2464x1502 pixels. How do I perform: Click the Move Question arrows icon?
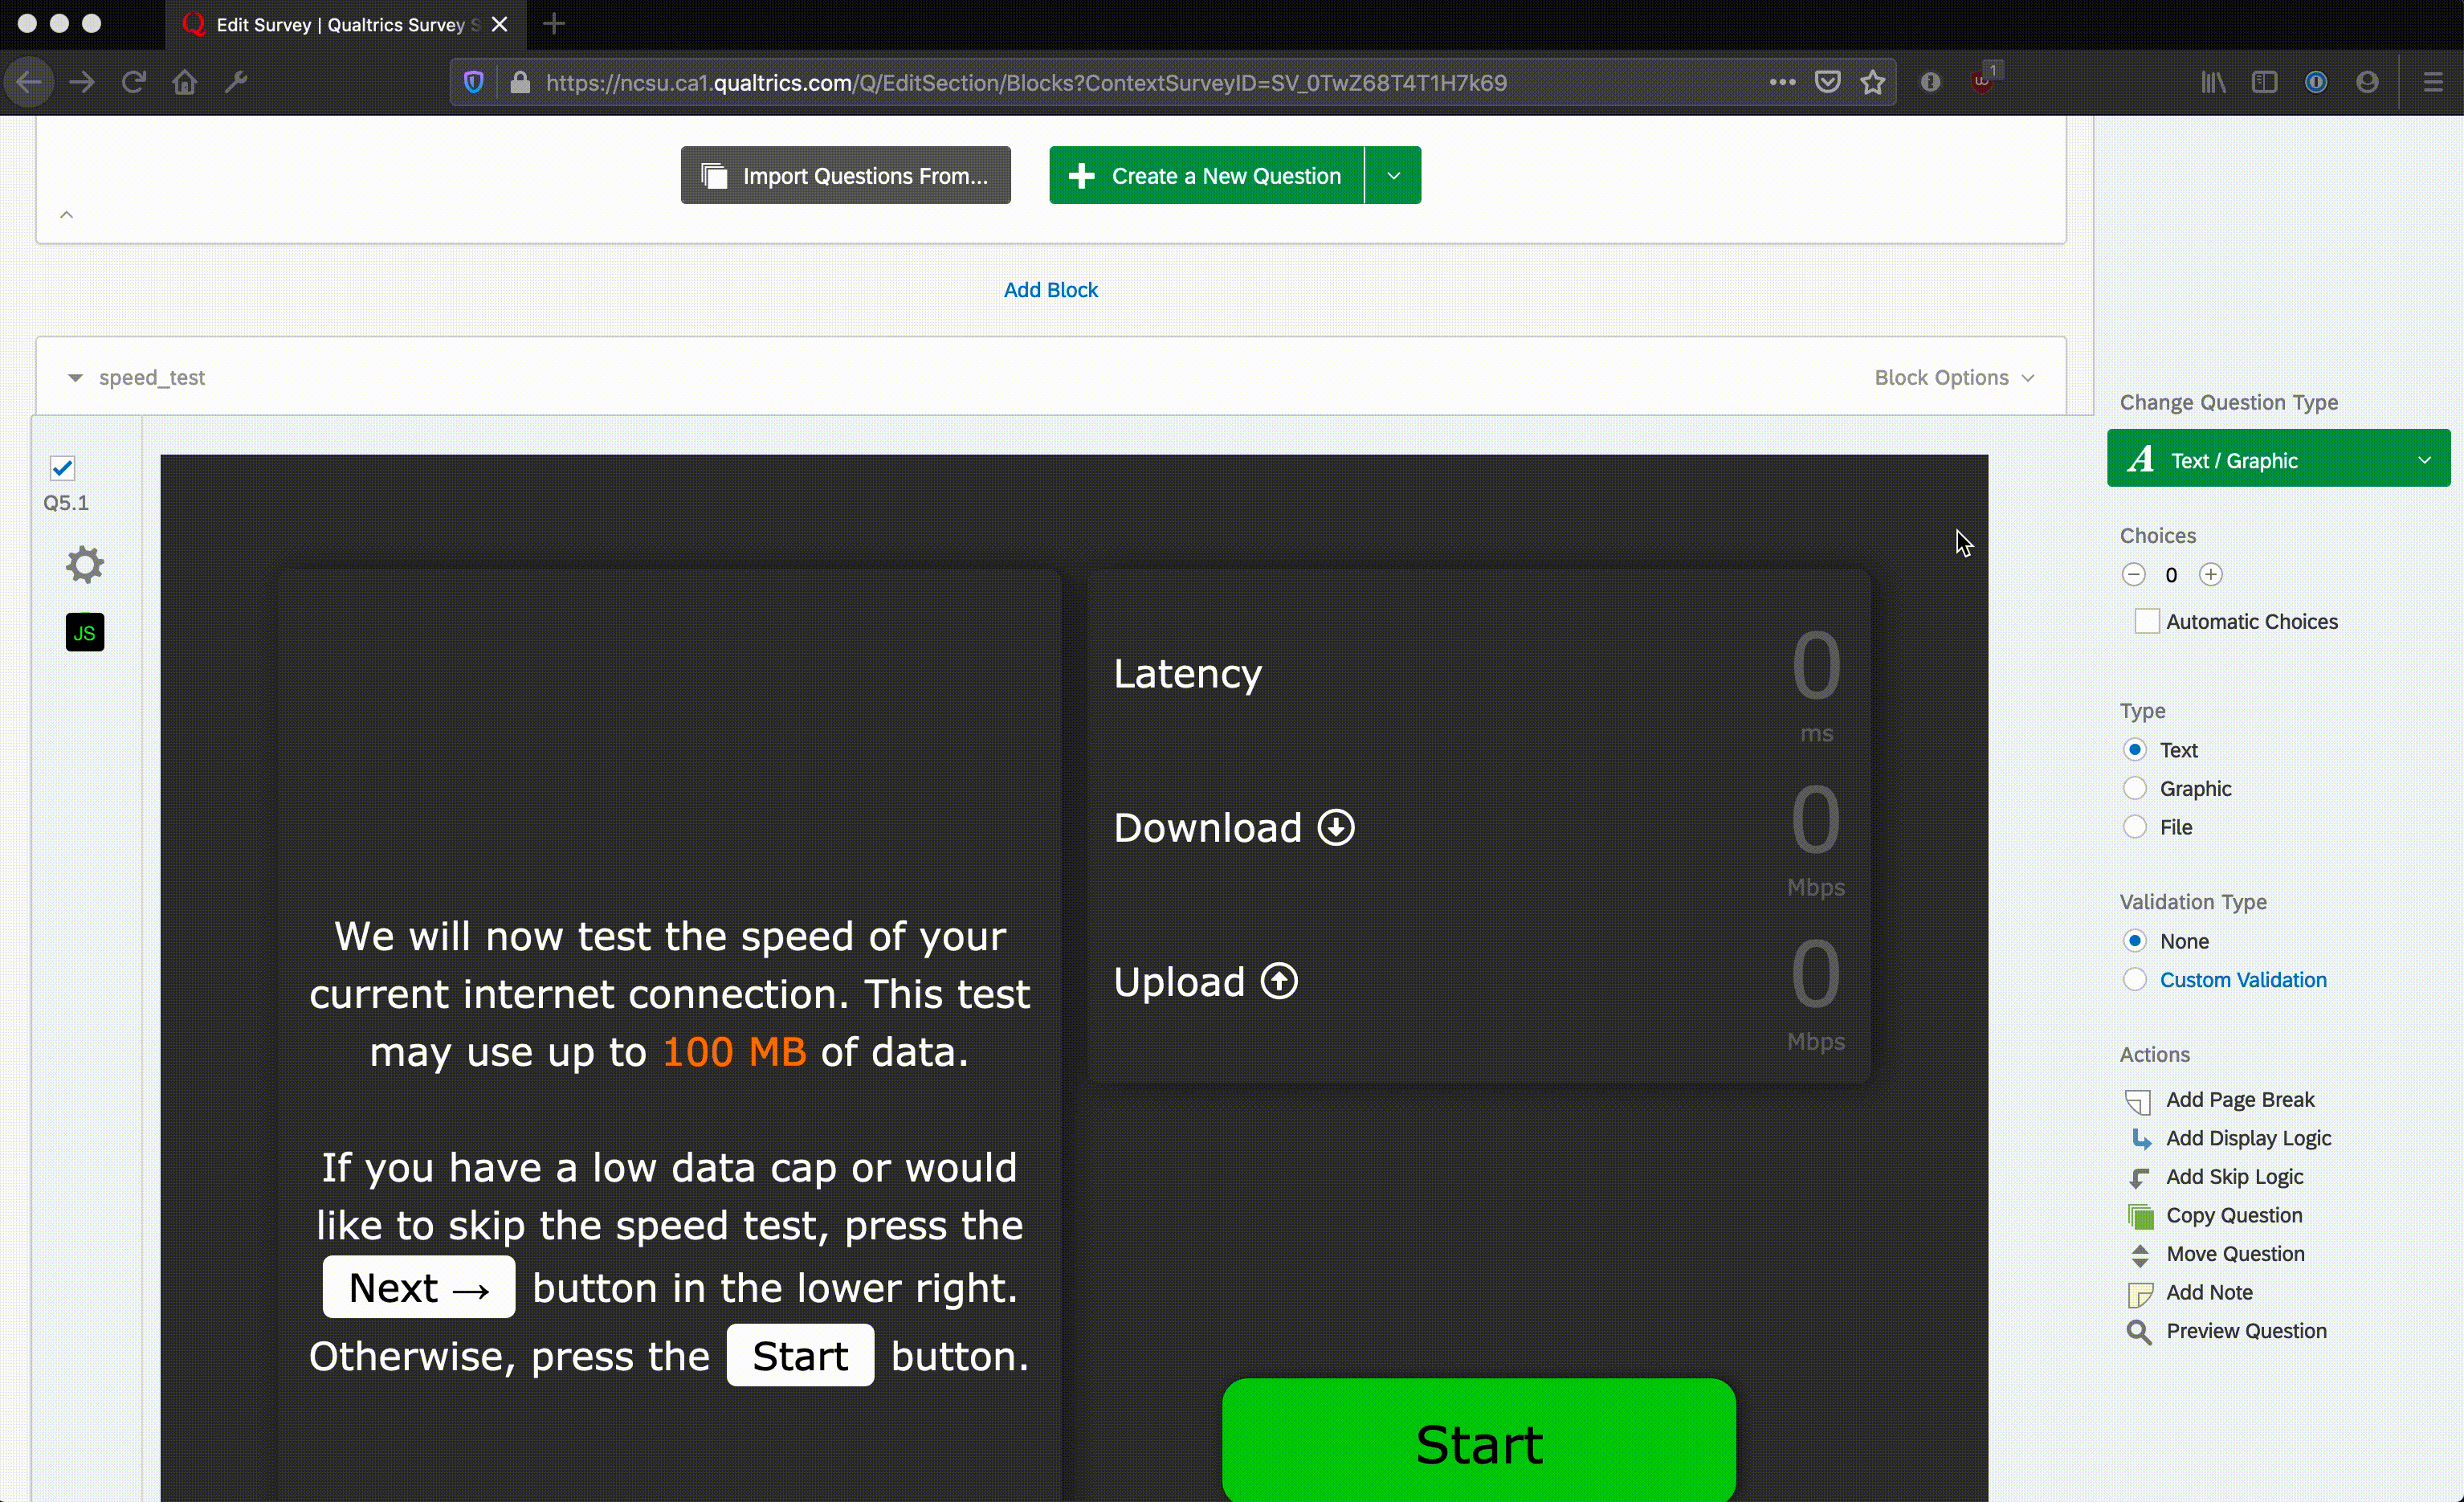[x=2140, y=1255]
